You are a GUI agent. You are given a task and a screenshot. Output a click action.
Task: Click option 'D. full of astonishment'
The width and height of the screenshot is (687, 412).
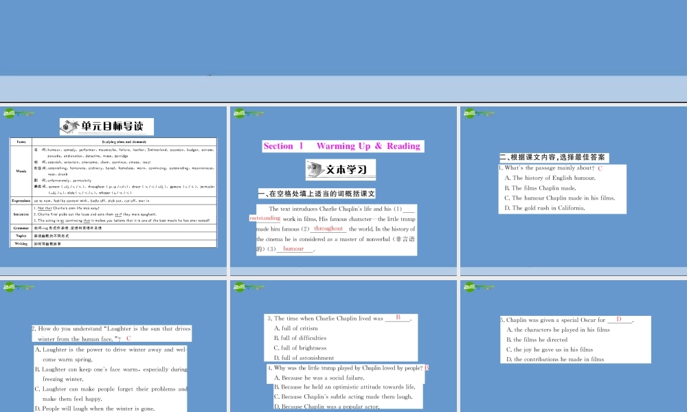[x=304, y=358]
